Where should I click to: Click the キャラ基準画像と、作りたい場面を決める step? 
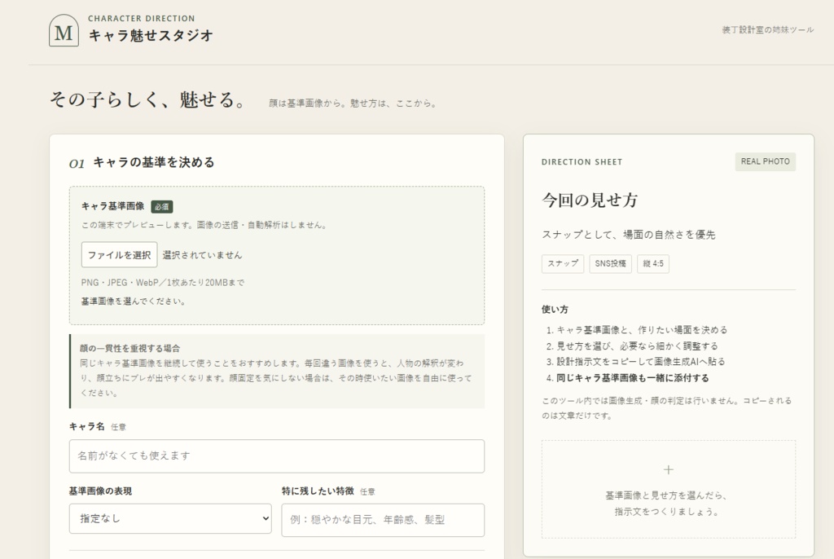[642, 330]
